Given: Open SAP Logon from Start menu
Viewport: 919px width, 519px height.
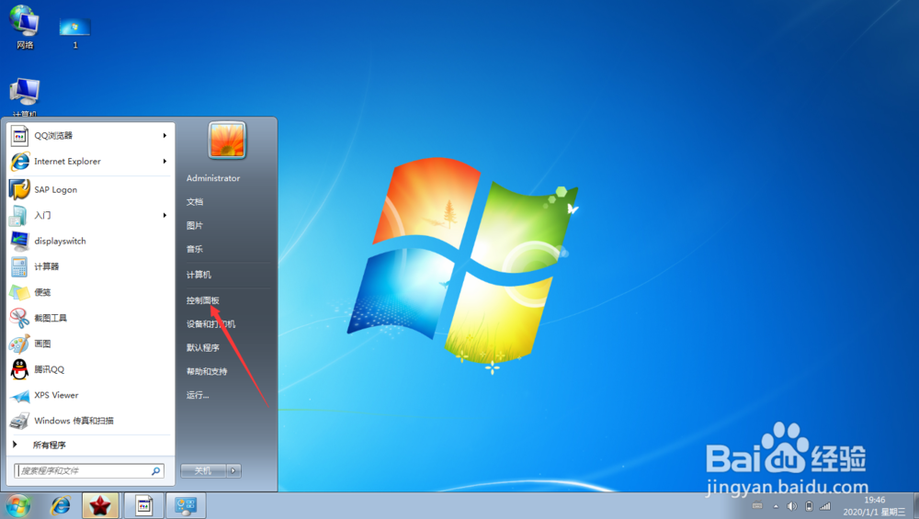Looking at the screenshot, I should pos(90,189).
